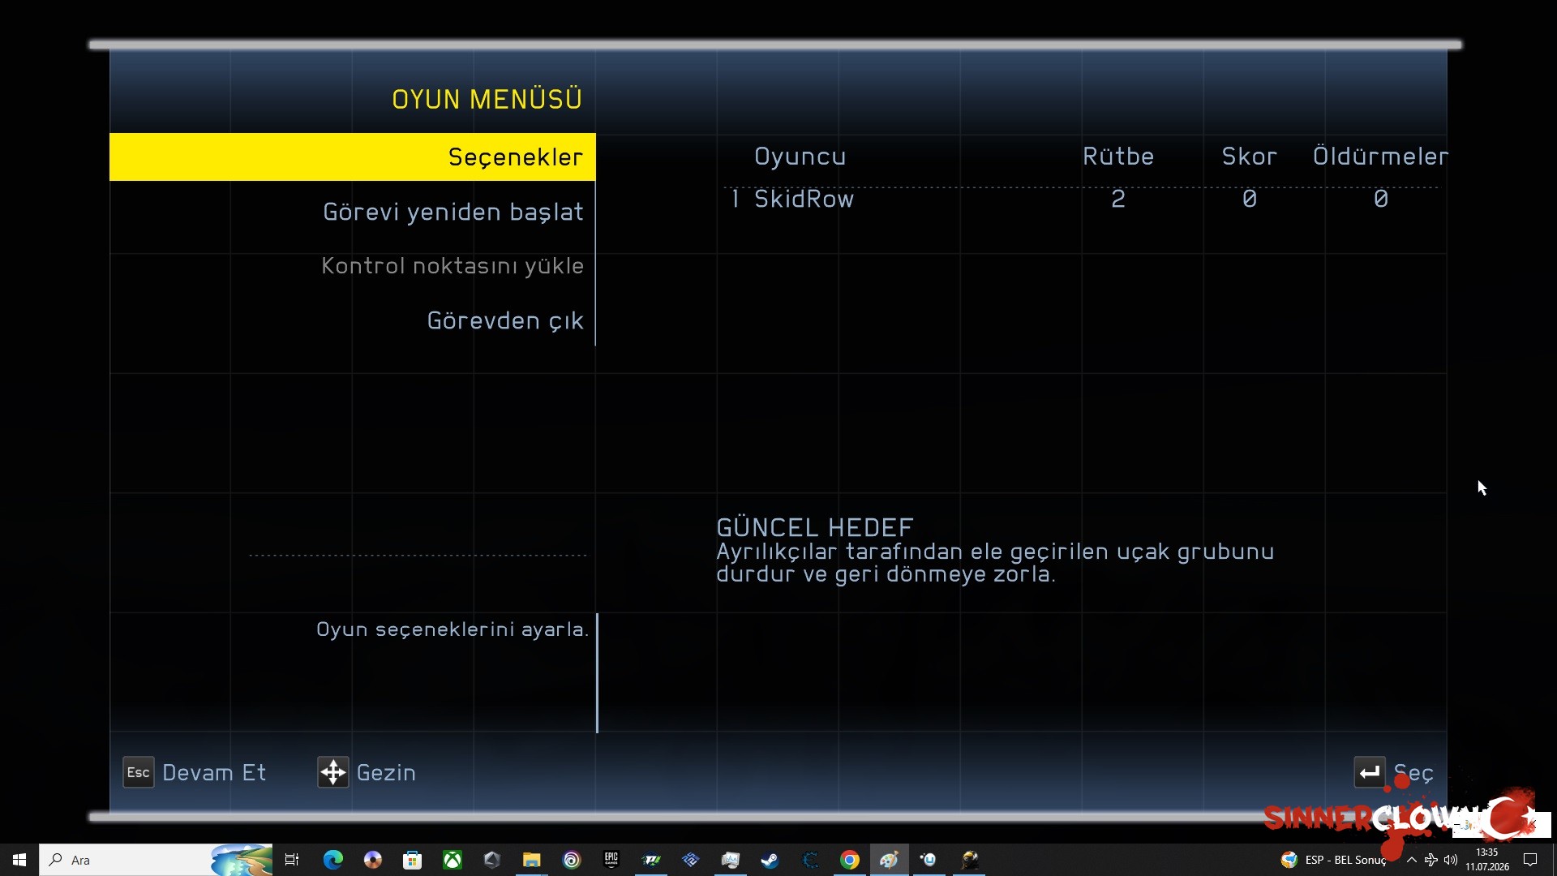Click the airplane mode tray icon
Viewport: 1557px width, 876px height.
pyautogui.click(x=1431, y=860)
